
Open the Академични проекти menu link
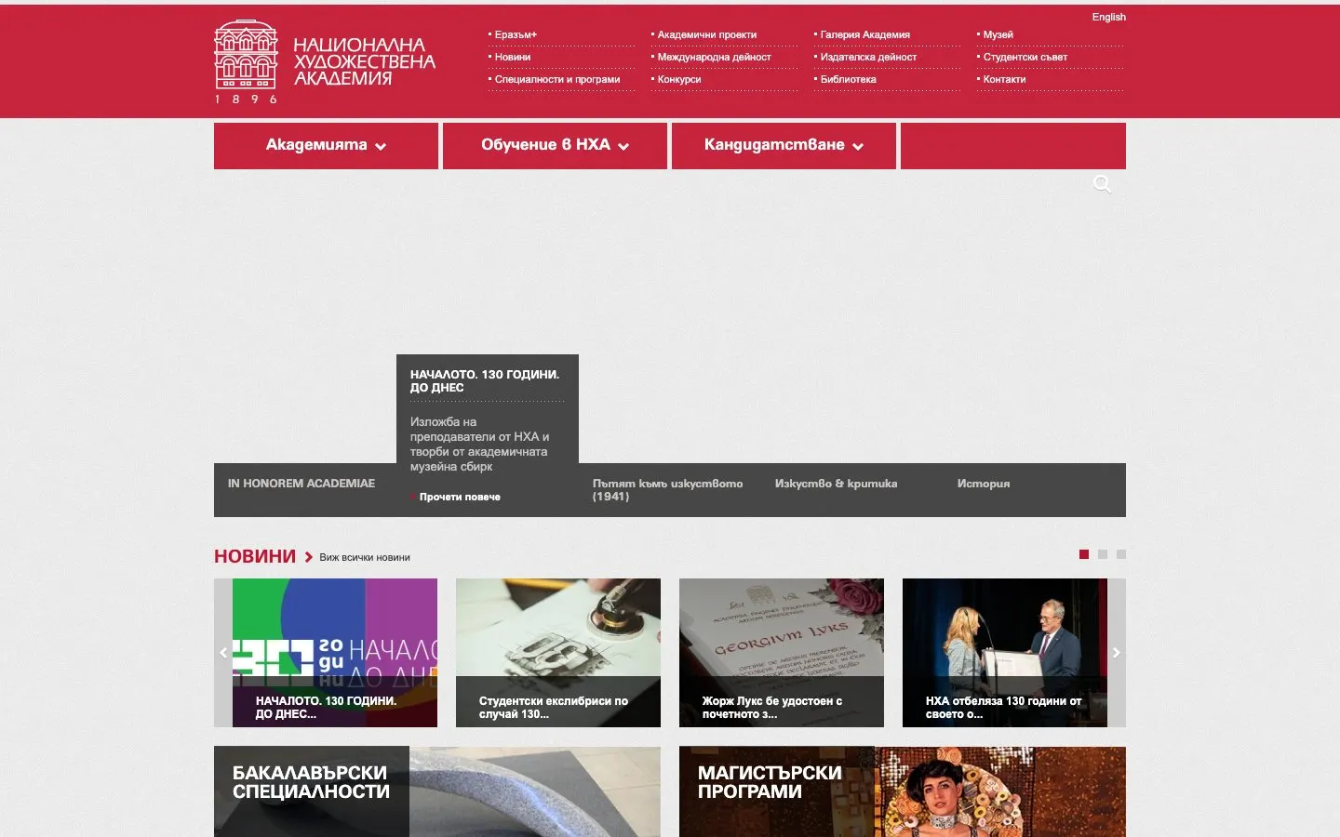click(707, 35)
